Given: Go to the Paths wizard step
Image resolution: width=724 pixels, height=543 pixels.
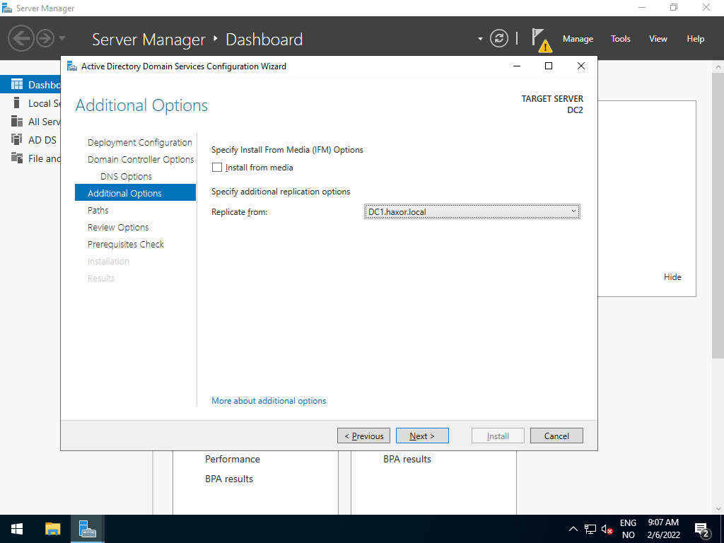Looking at the screenshot, I should [x=98, y=210].
